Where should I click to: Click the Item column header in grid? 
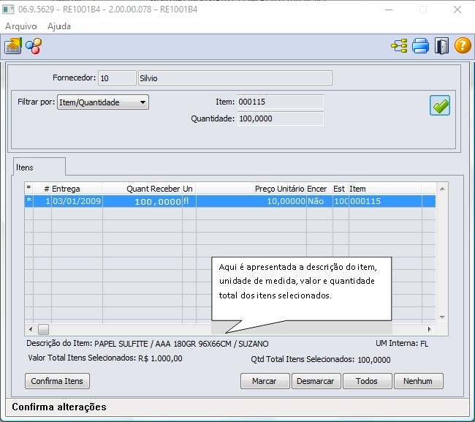384,189
